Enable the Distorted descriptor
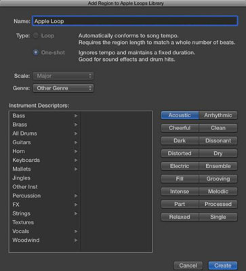 coord(180,153)
